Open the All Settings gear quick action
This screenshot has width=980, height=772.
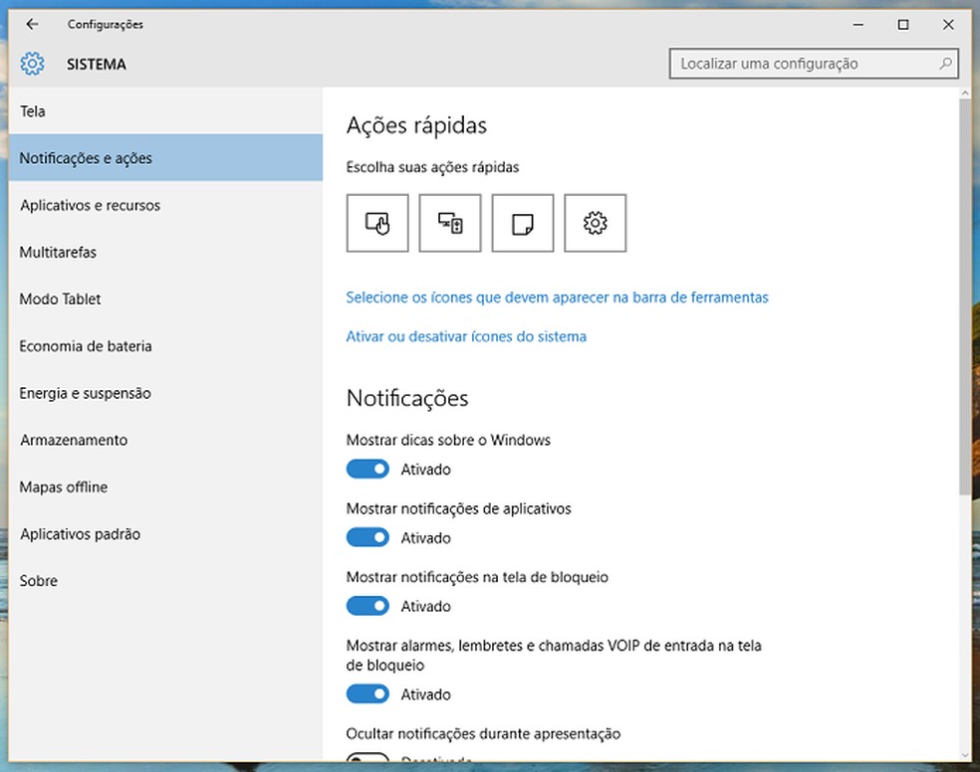point(595,223)
